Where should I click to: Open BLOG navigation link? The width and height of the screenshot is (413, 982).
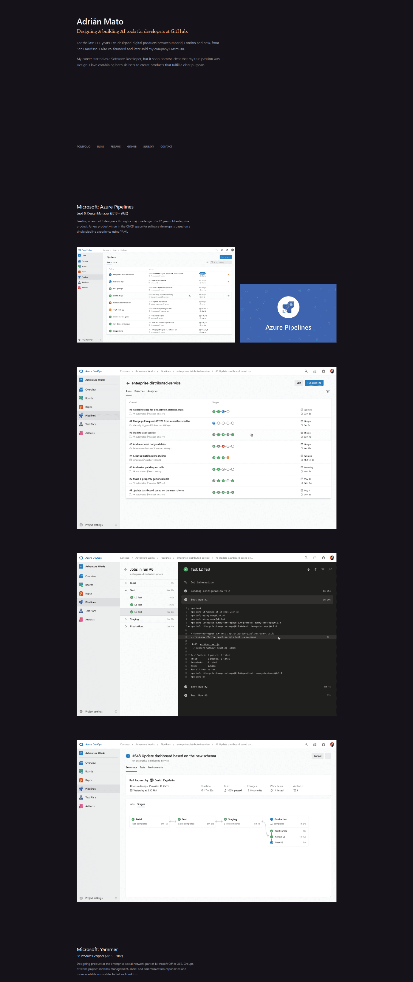(x=100, y=146)
